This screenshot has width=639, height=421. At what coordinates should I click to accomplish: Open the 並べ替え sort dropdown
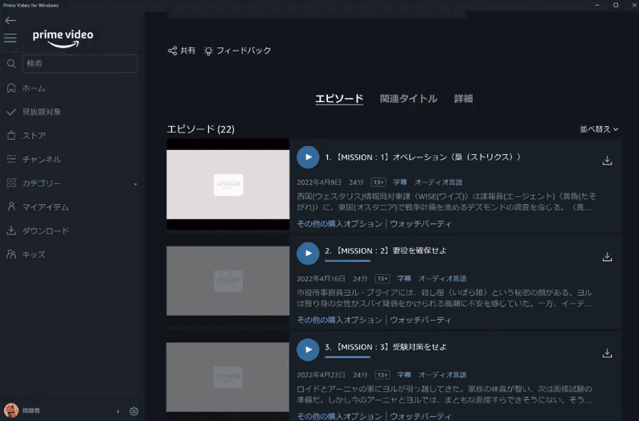(x=599, y=129)
